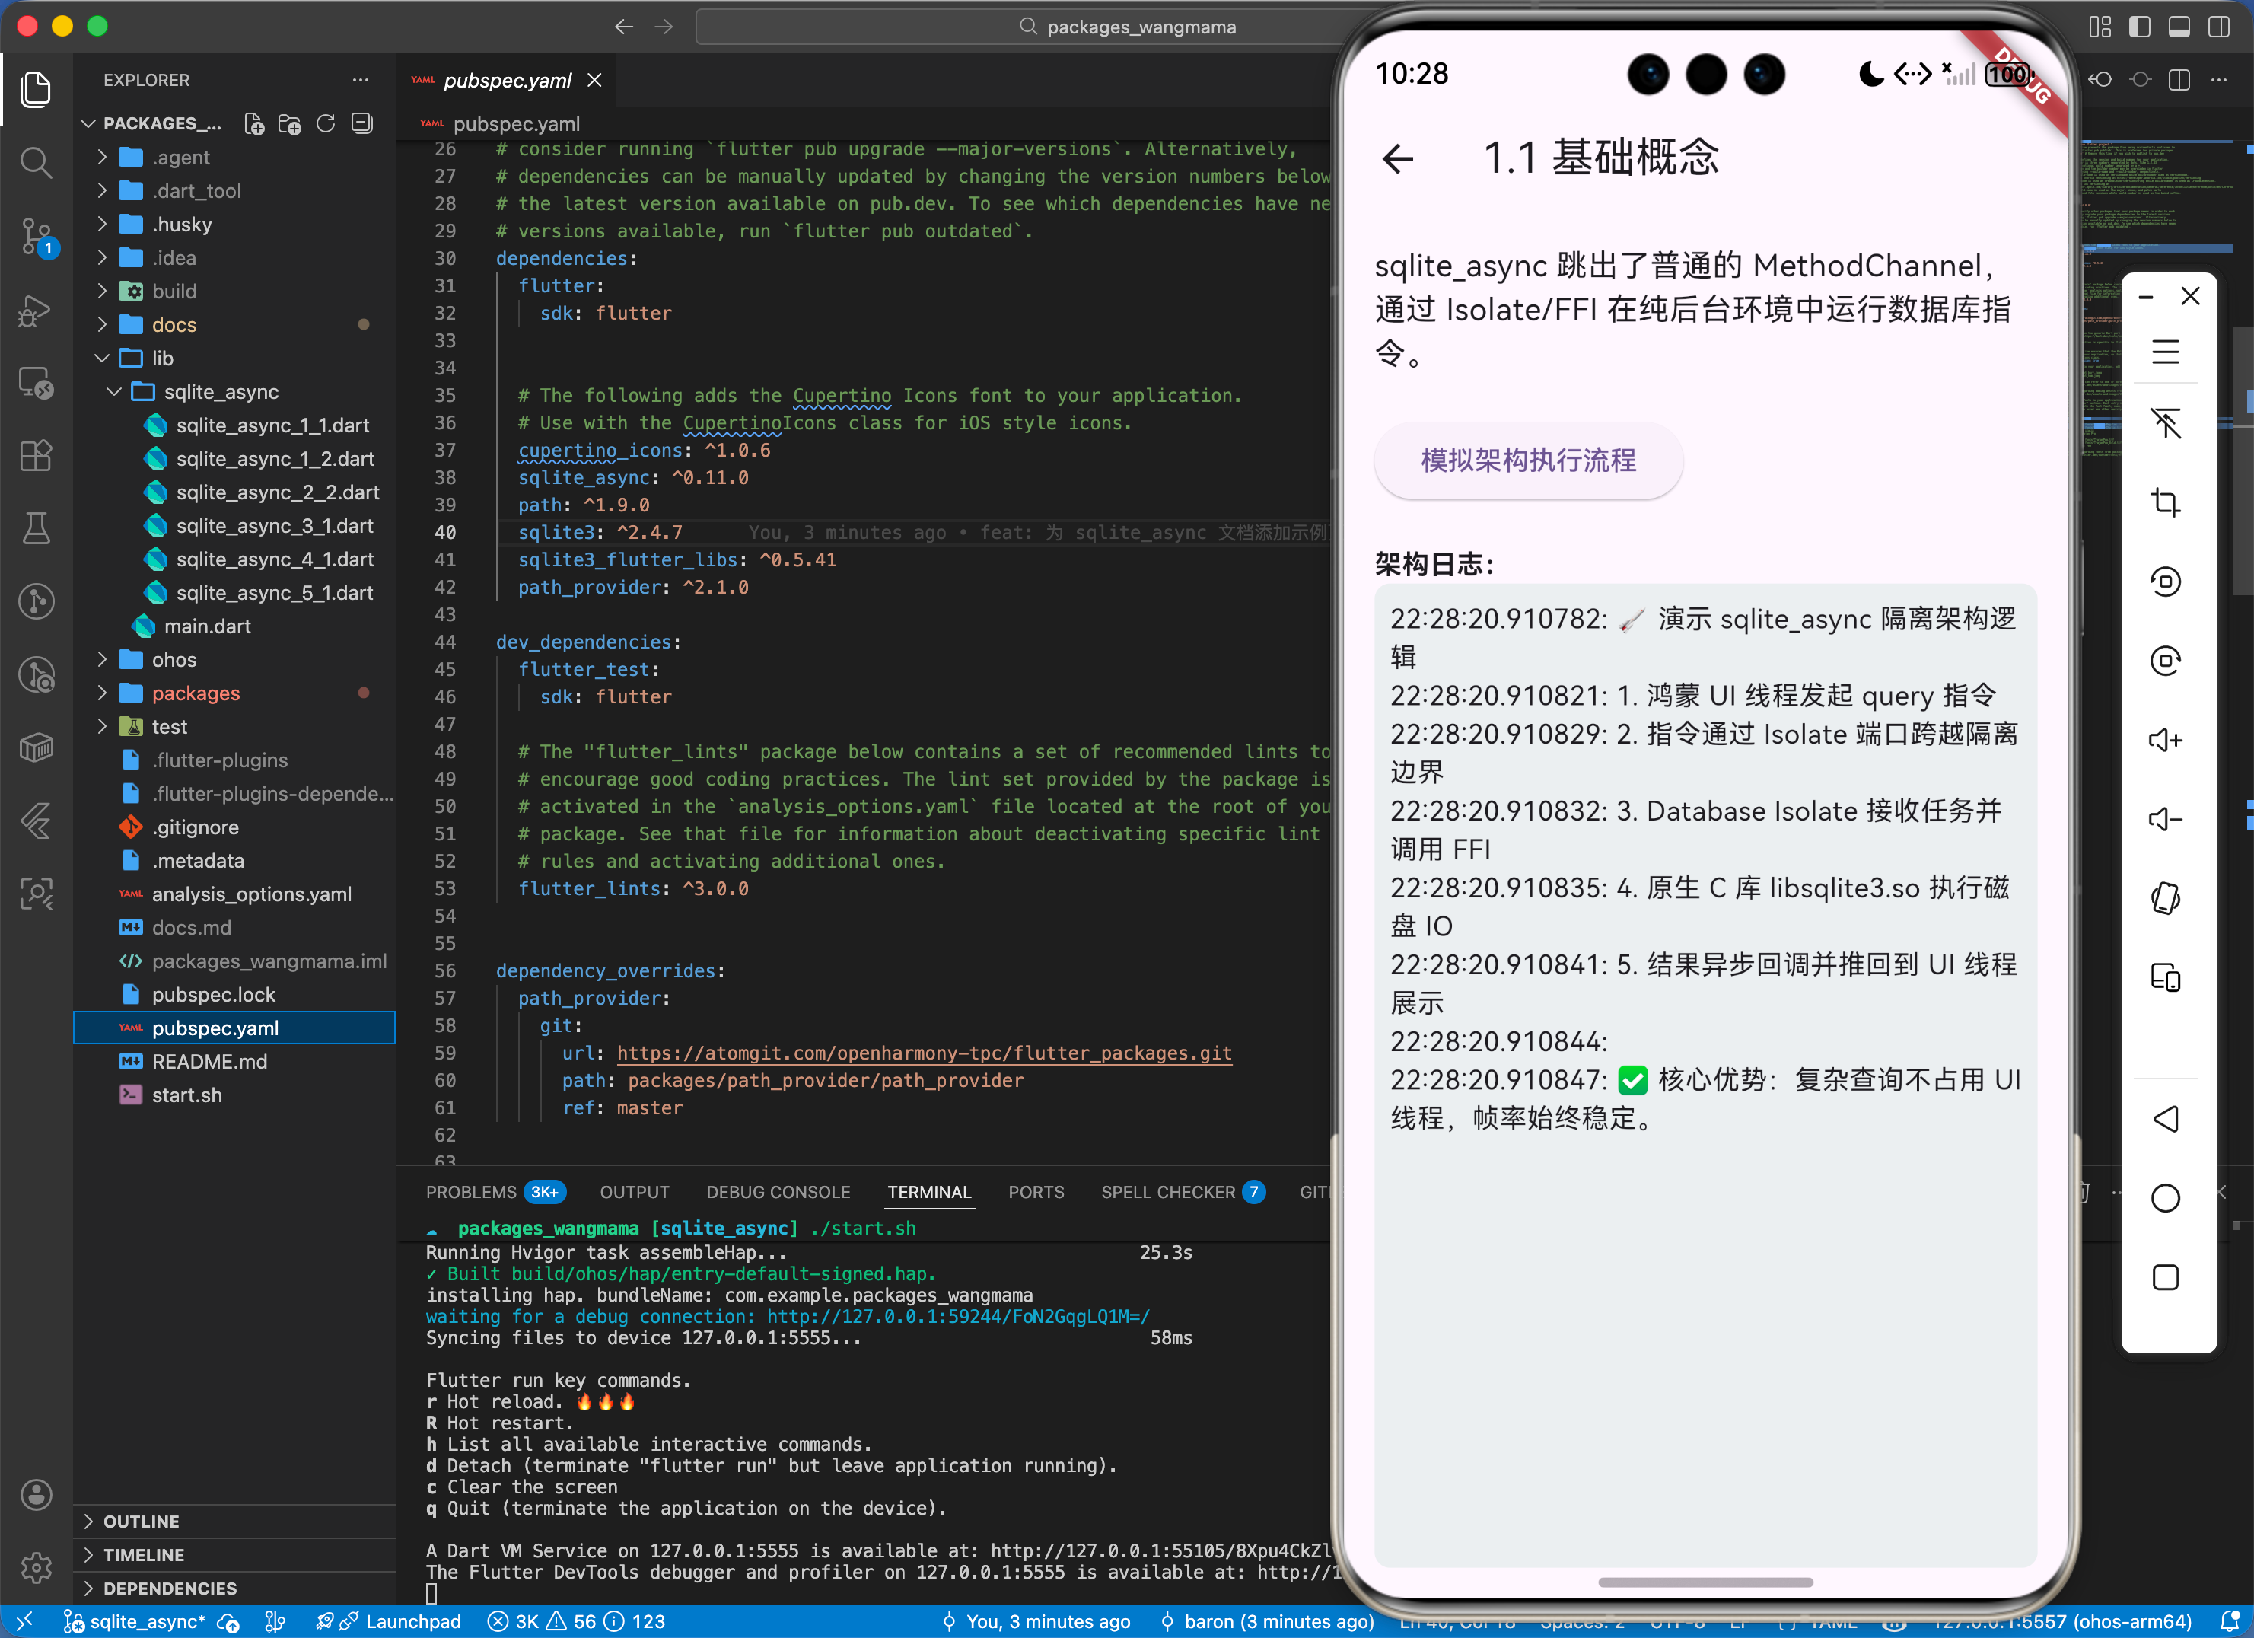Expand the docs folder
This screenshot has height=1638, width=2254.
tap(174, 325)
